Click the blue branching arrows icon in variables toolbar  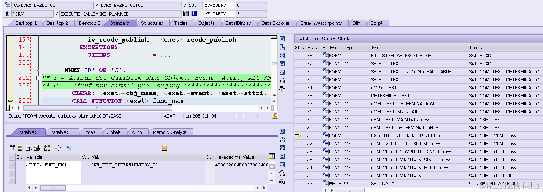58,148
